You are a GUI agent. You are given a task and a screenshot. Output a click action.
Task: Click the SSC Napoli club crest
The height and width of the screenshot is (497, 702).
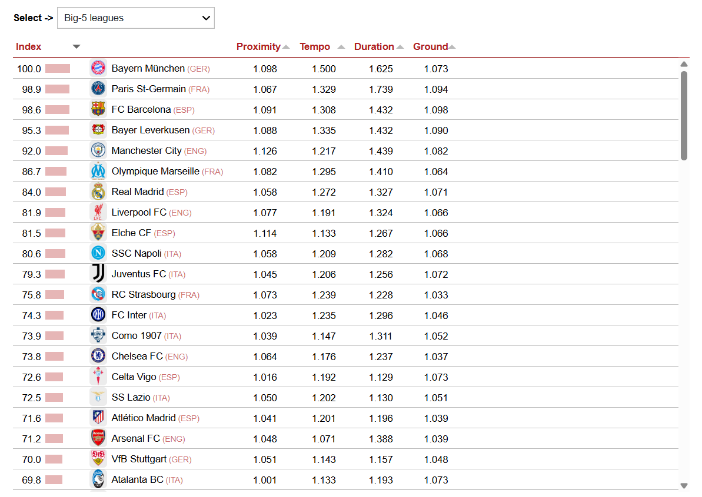point(98,253)
